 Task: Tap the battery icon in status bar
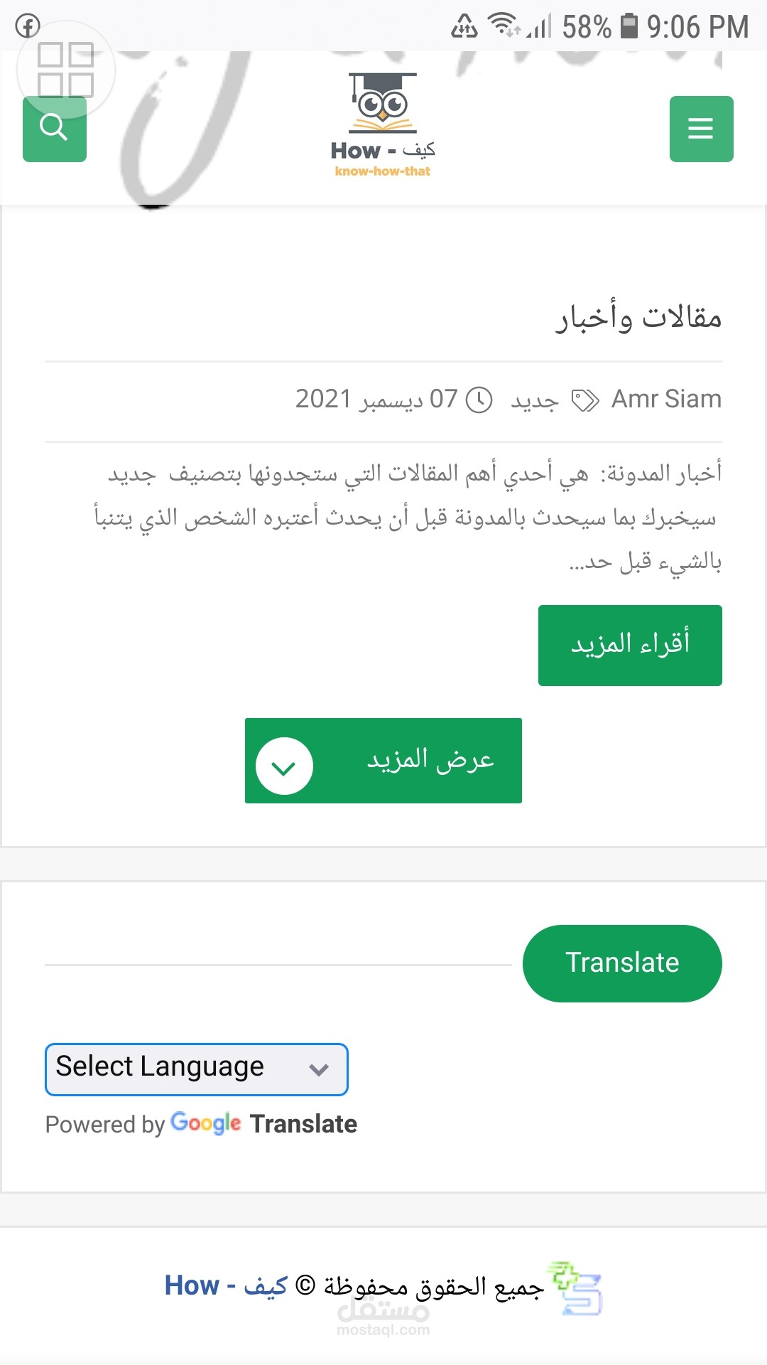tap(629, 26)
